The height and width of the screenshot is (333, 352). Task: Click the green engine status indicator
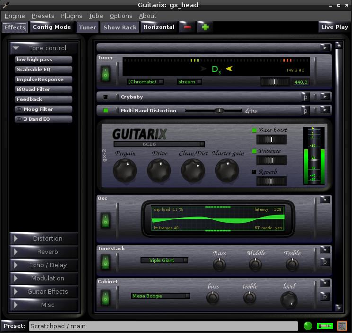[x=308, y=326]
